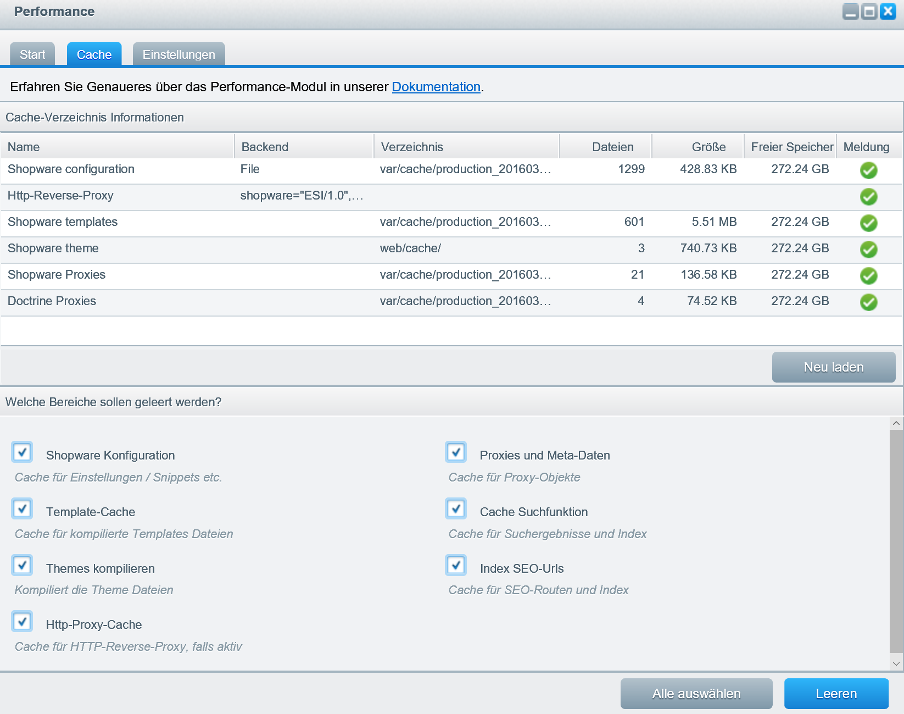The width and height of the screenshot is (904, 714).
Task: Sort table by the Meldung column header
Action: tap(869, 147)
